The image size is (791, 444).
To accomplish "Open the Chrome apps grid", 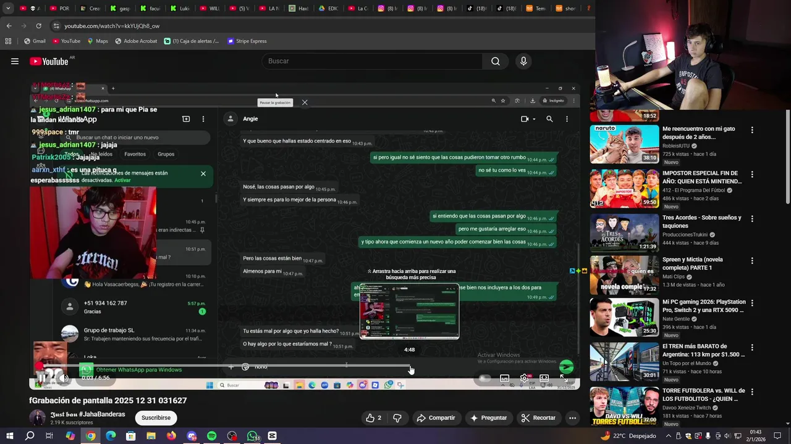I will click(x=8, y=41).
